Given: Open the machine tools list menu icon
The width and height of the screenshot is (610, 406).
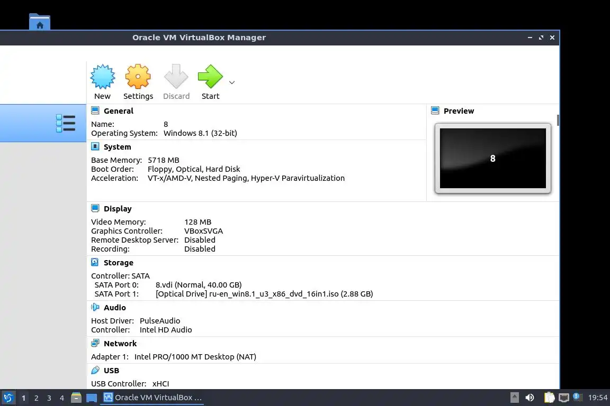Looking at the screenshot, I should 65,123.
